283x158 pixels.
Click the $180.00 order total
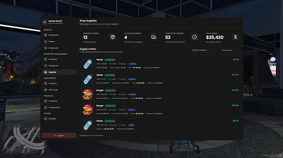[235, 105]
